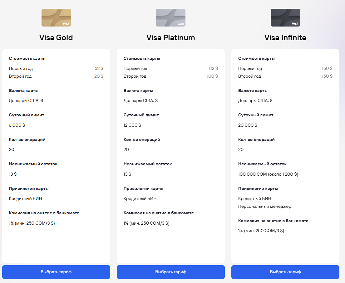Screen dimensions: 345x283
Task: Click the dark Visa Infinite card image
Action: 285,17
